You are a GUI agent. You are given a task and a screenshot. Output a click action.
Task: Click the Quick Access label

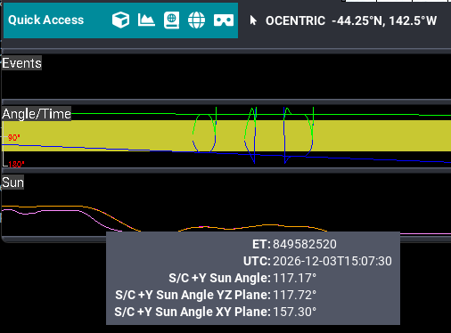[46, 20]
